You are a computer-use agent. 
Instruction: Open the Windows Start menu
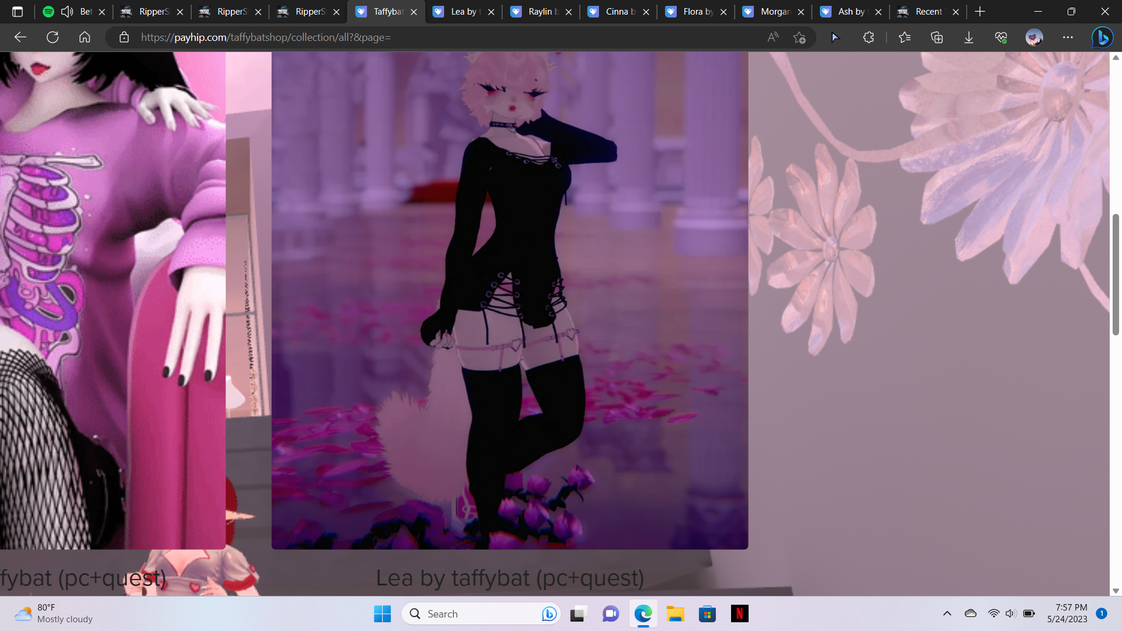[x=382, y=613]
